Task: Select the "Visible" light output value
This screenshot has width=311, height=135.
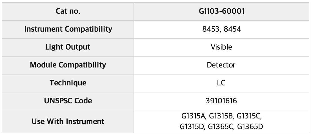Action: [x=221, y=47]
